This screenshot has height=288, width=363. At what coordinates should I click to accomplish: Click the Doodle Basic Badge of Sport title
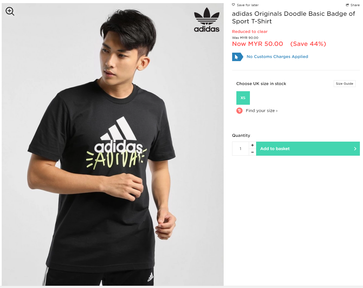293,17
